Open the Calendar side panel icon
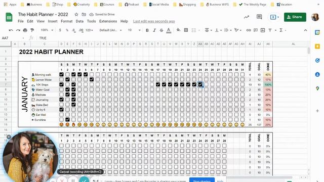 pos(317,32)
